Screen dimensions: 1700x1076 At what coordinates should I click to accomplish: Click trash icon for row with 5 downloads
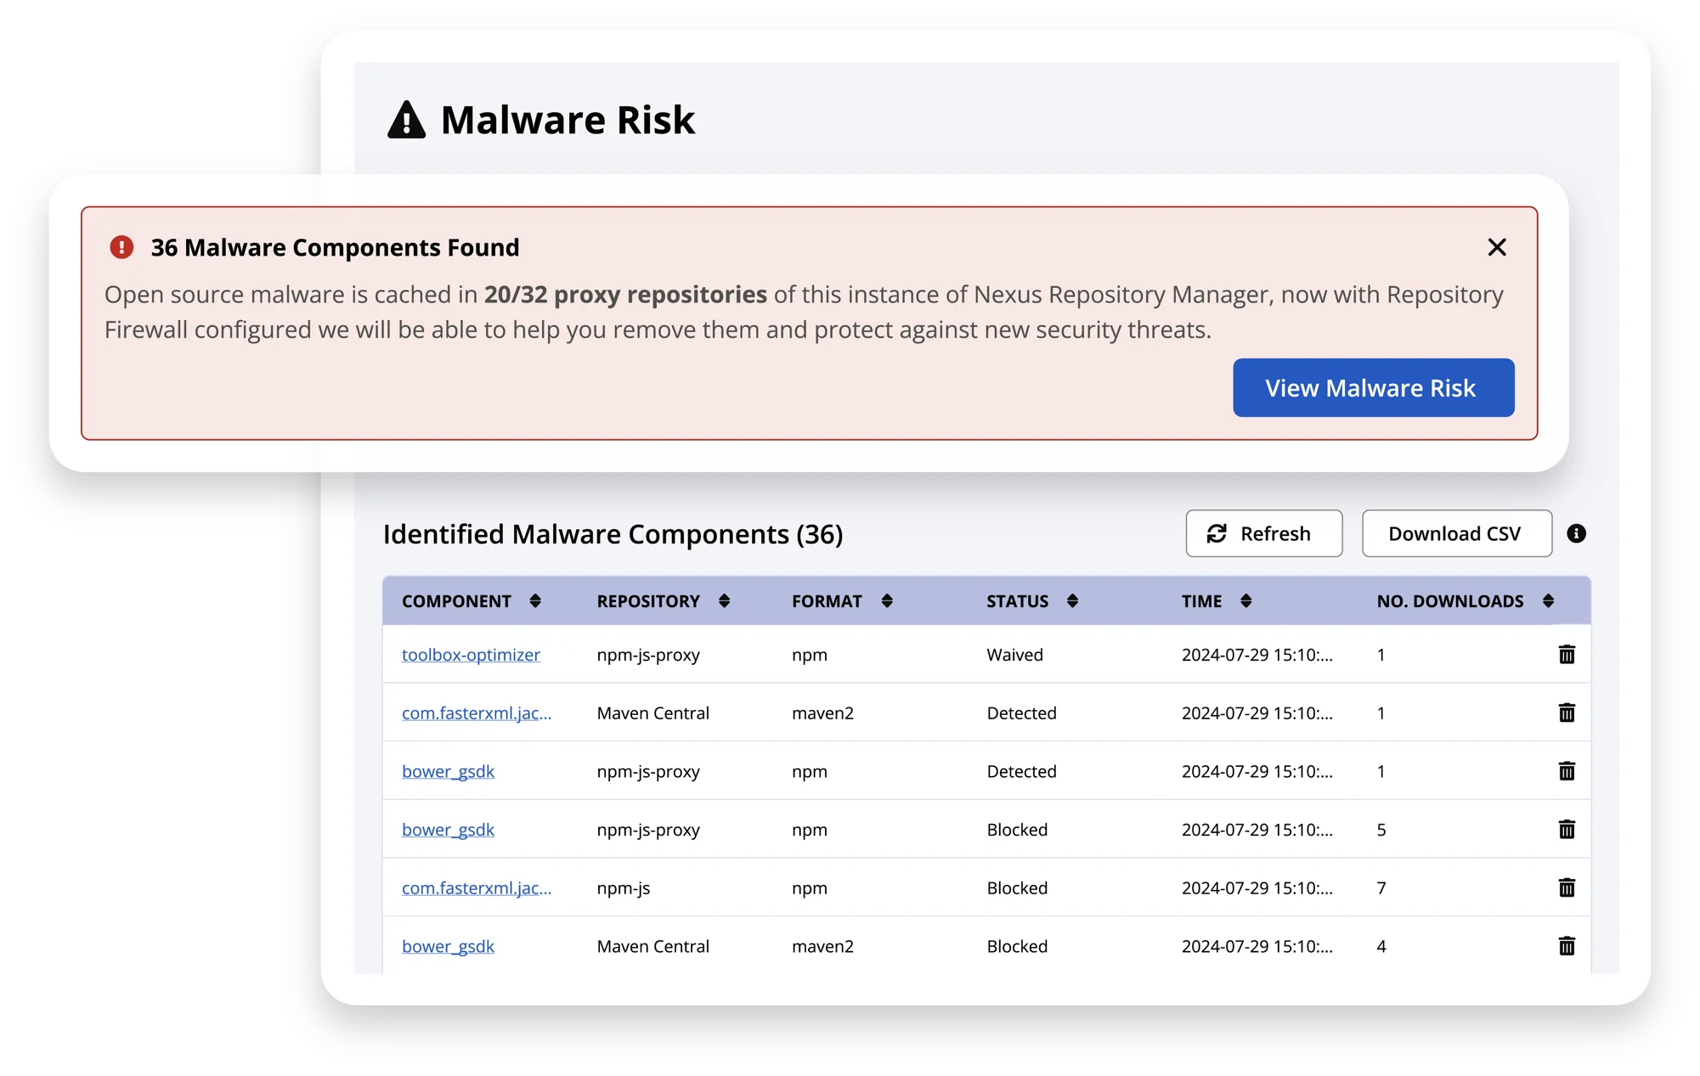(1567, 830)
